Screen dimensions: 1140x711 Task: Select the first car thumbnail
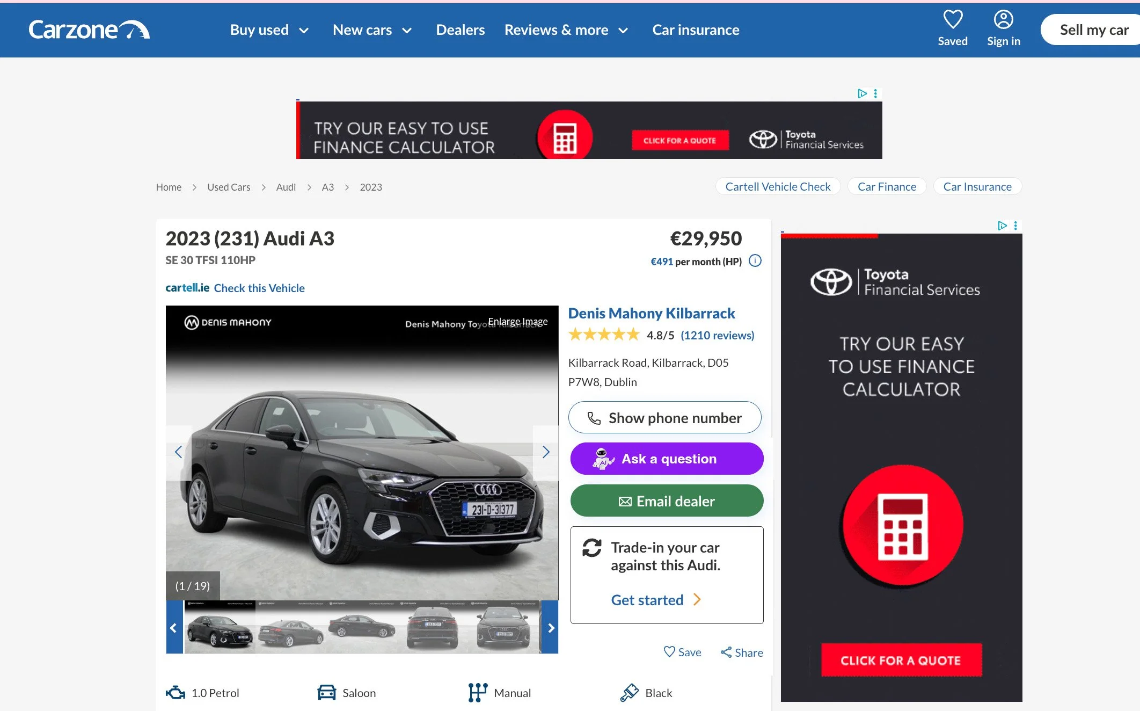(x=220, y=627)
